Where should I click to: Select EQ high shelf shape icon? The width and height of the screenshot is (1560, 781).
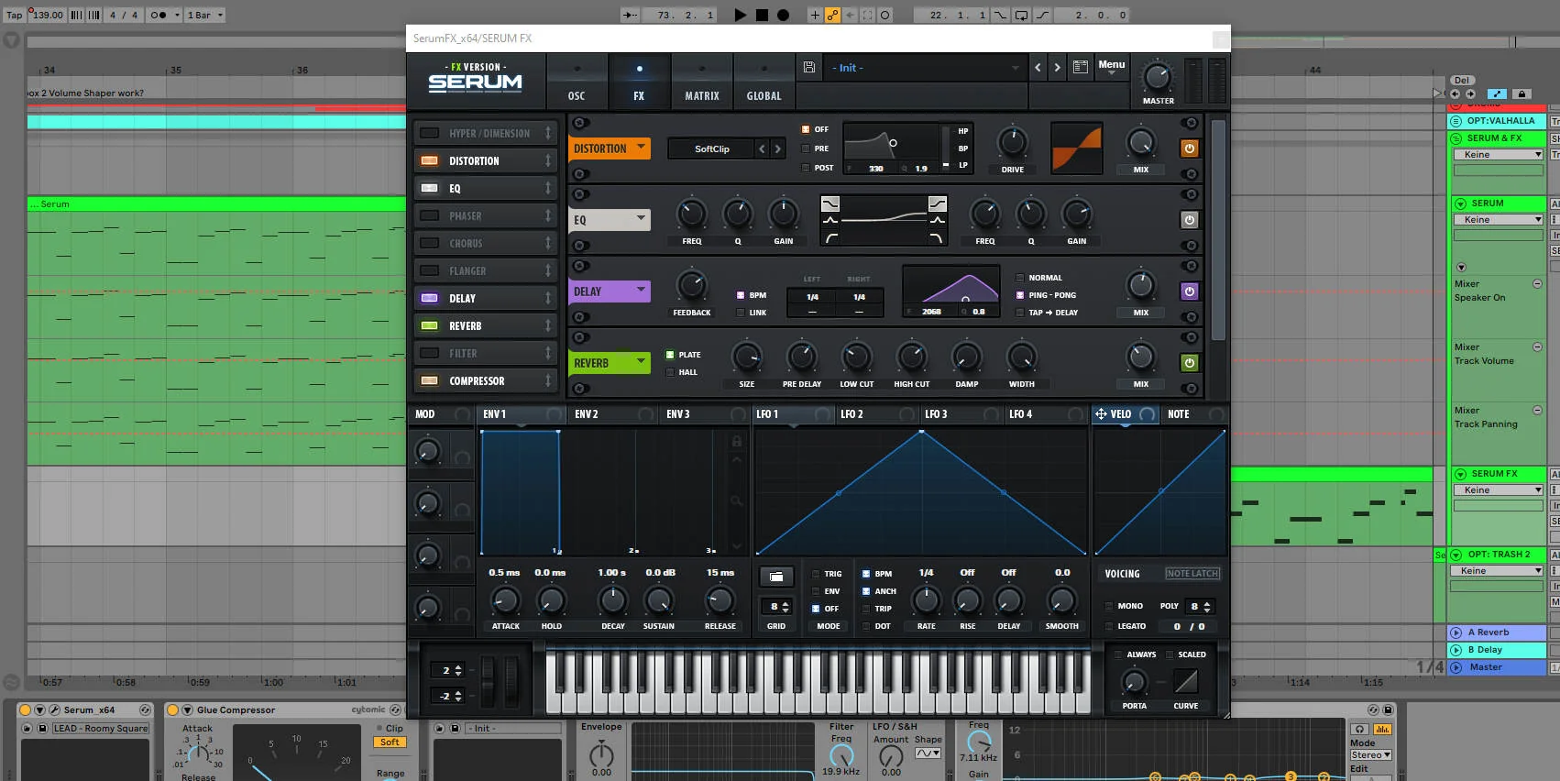[938, 203]
